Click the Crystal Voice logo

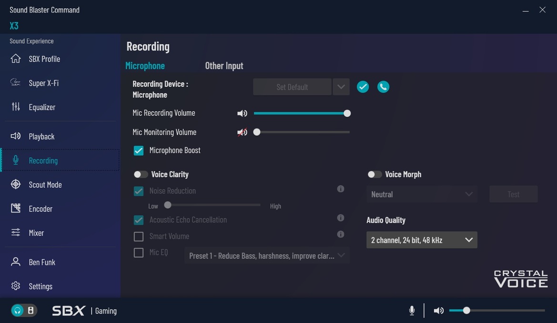[521, 279]
